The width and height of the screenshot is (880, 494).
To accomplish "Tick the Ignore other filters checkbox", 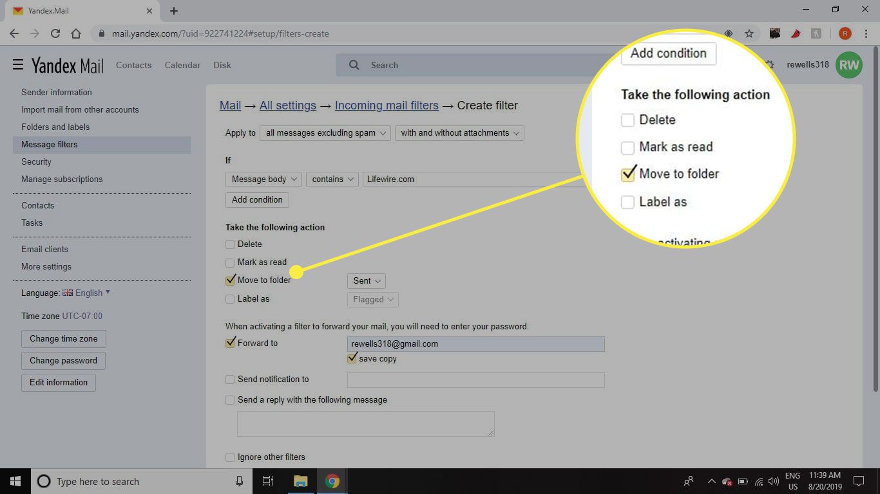I will point(230,457).
